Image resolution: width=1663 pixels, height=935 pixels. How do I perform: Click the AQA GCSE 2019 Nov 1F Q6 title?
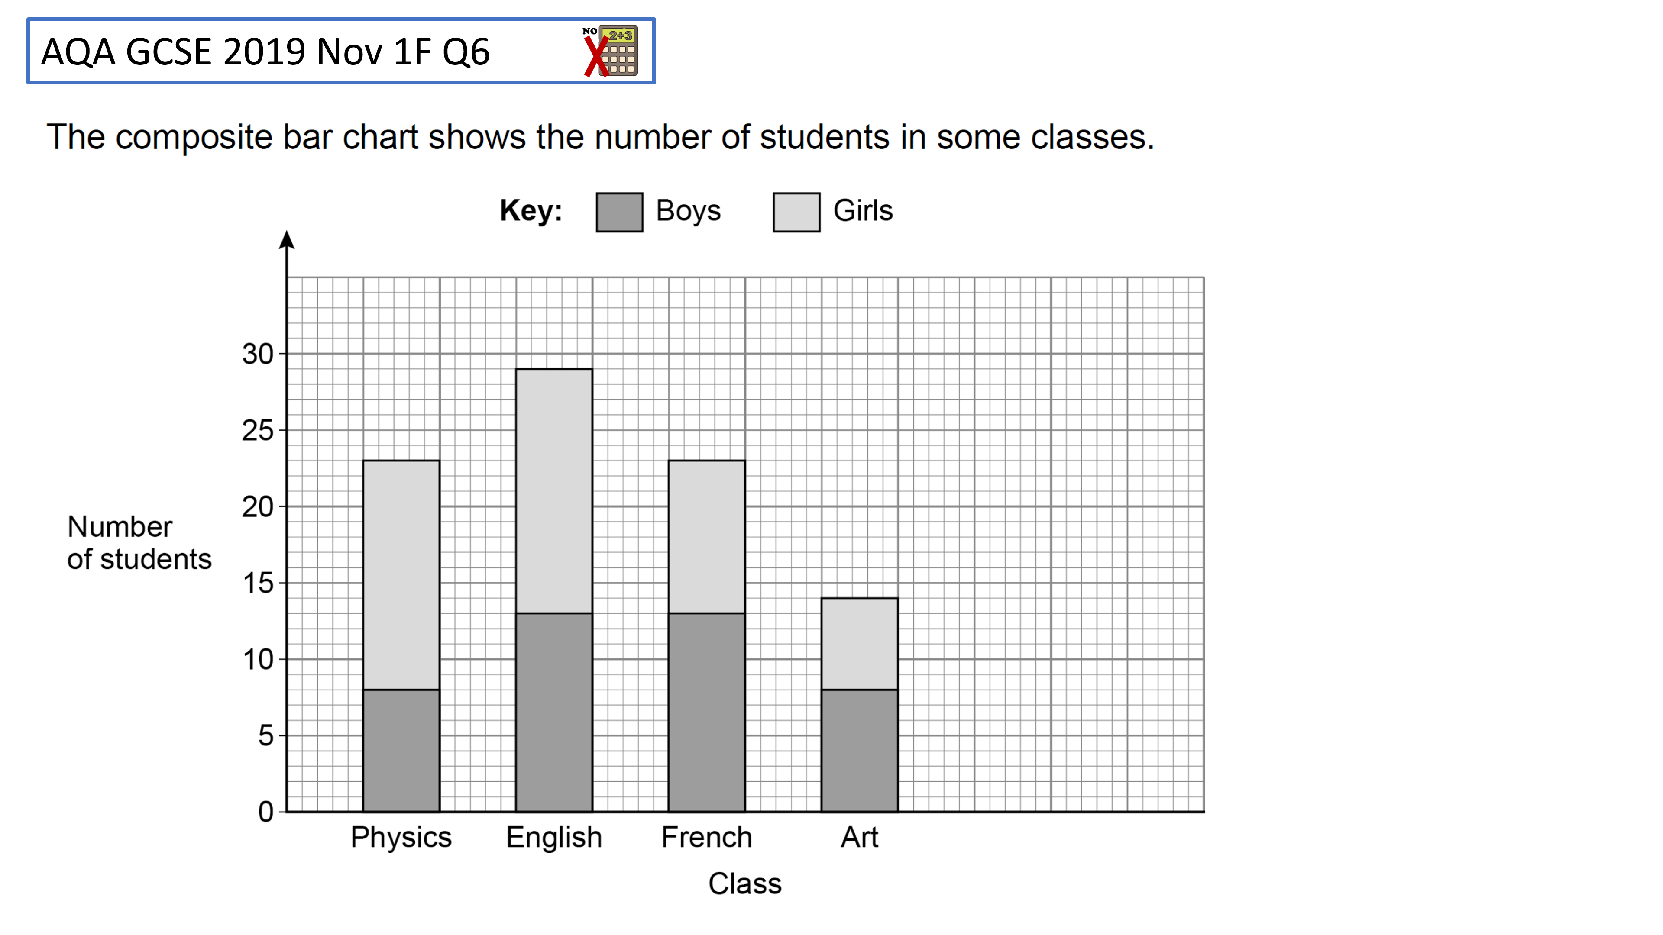coord(265,52)
